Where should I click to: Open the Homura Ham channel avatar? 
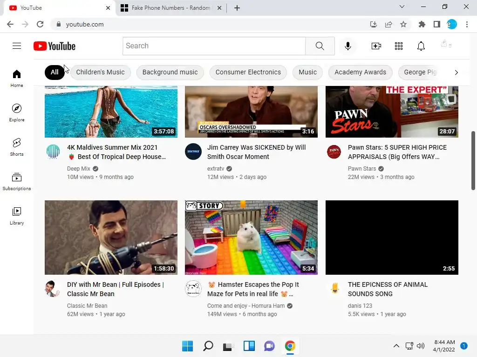(193, 289)
